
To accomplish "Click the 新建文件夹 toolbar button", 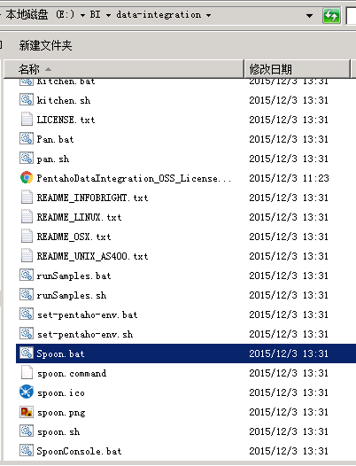I will coord(45,45).
